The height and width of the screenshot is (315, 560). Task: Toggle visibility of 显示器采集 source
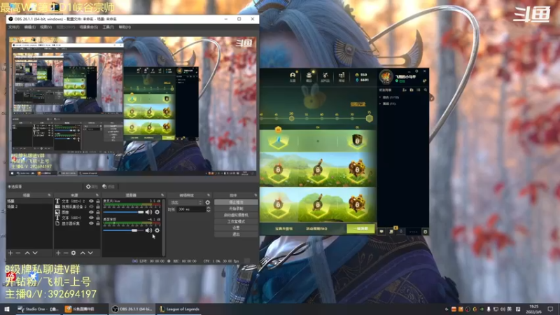(91, 223)
